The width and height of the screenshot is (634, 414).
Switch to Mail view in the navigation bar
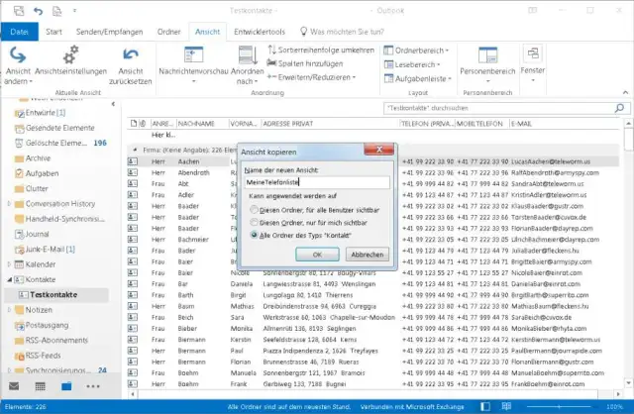point(15,385)
